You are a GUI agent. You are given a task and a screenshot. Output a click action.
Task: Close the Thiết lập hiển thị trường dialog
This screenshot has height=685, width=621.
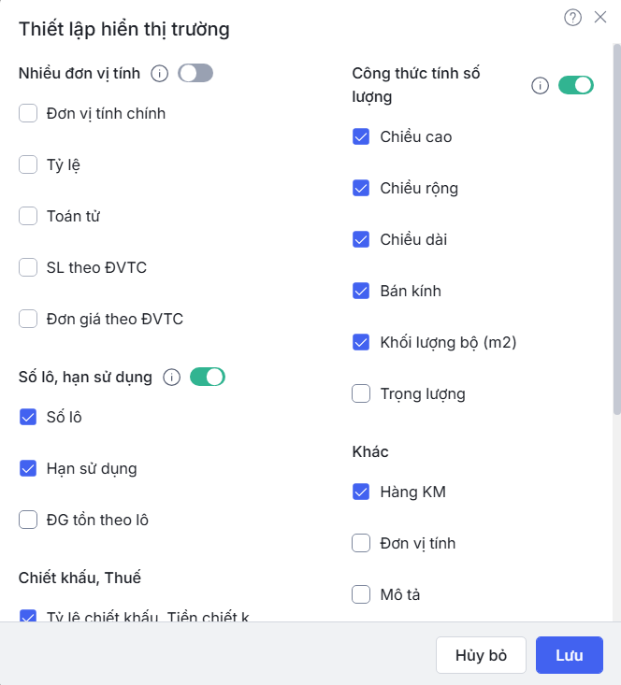(x=600, y=18)
